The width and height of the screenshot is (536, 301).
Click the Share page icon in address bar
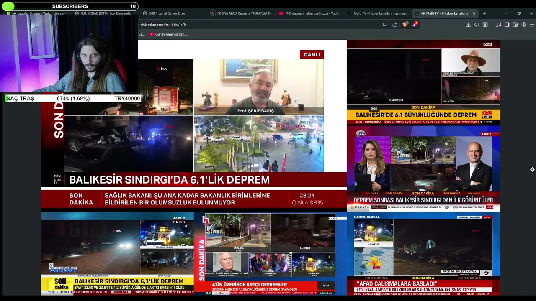point(394,25)
